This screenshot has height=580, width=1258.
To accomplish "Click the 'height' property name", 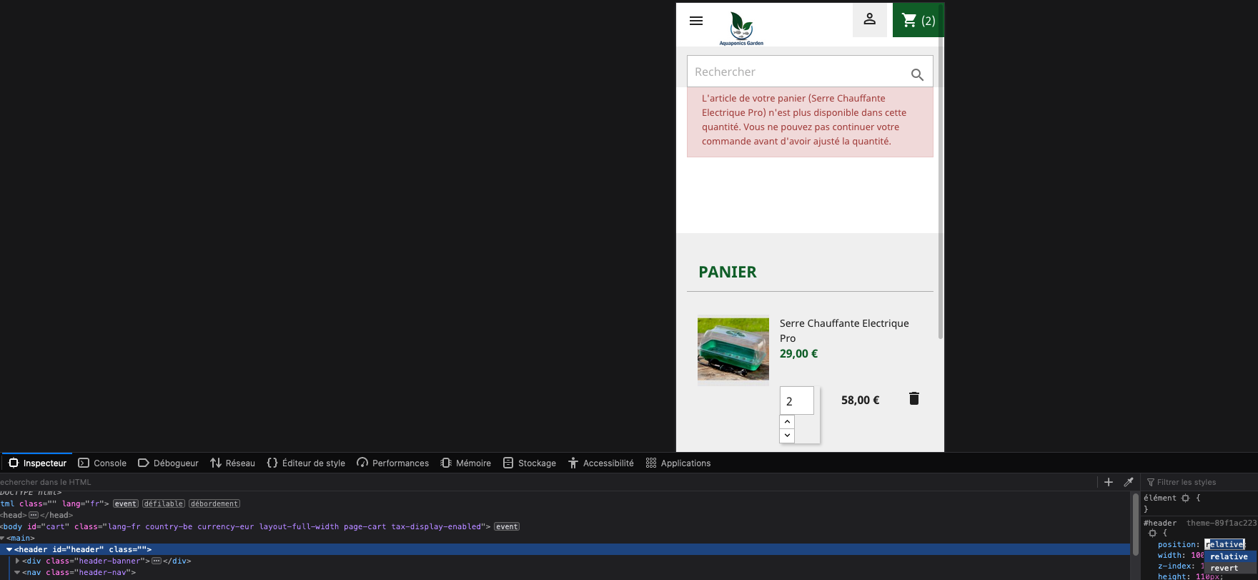I will [x=1173, y=576].
